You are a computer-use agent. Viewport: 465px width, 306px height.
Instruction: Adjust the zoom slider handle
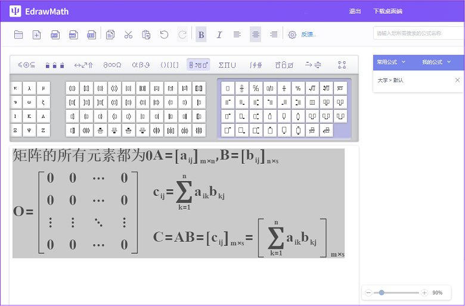click(x=382, y=293)
